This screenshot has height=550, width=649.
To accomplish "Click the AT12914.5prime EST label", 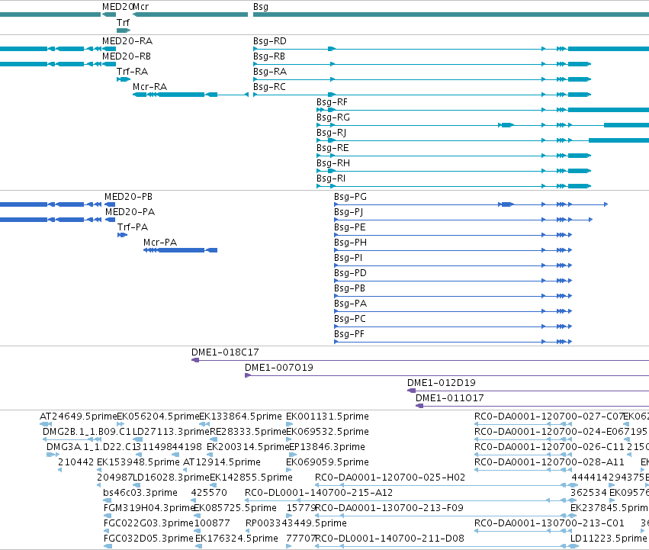I will pos(222,462).
